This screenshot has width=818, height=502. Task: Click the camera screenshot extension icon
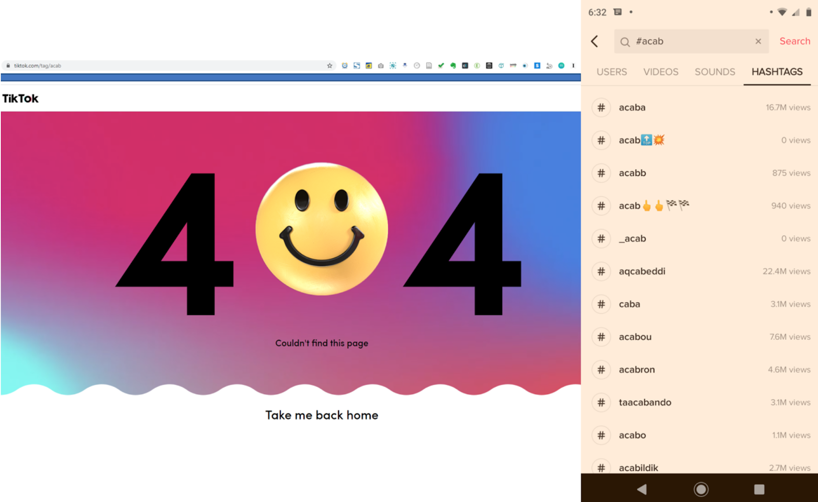point(381,65)
